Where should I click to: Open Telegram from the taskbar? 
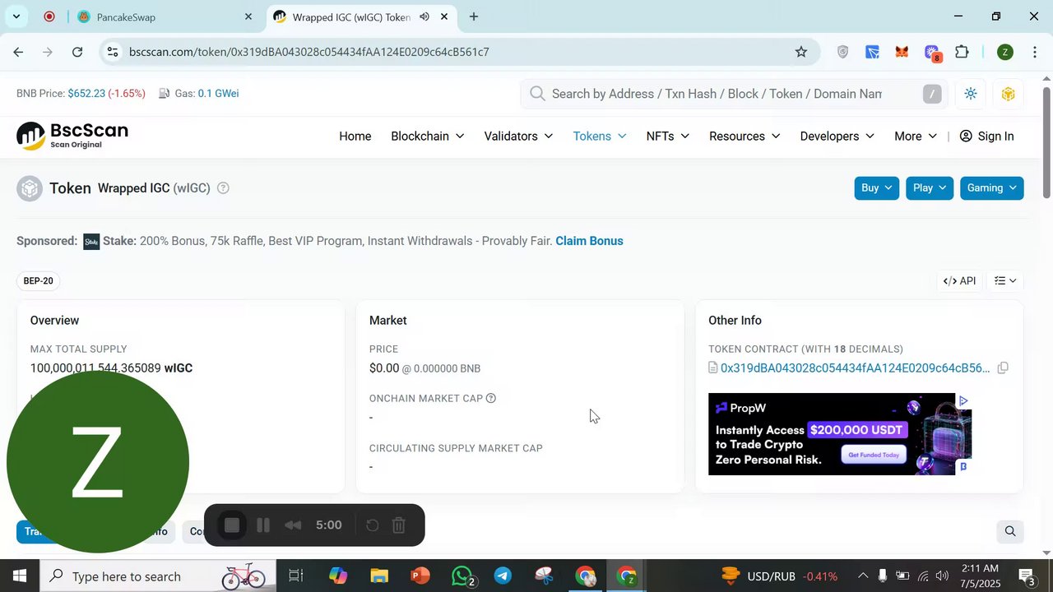pos(503,576)
